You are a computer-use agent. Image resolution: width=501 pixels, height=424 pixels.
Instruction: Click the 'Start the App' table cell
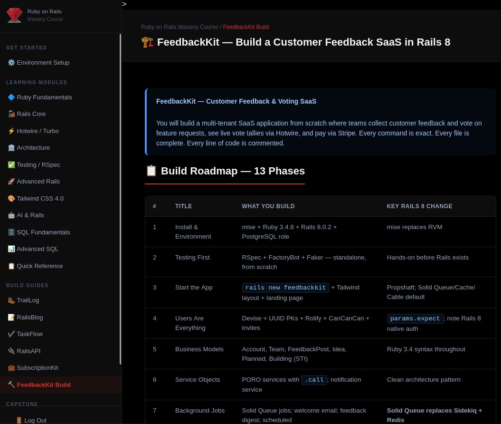pyautogui.click(x=201, y=292)
